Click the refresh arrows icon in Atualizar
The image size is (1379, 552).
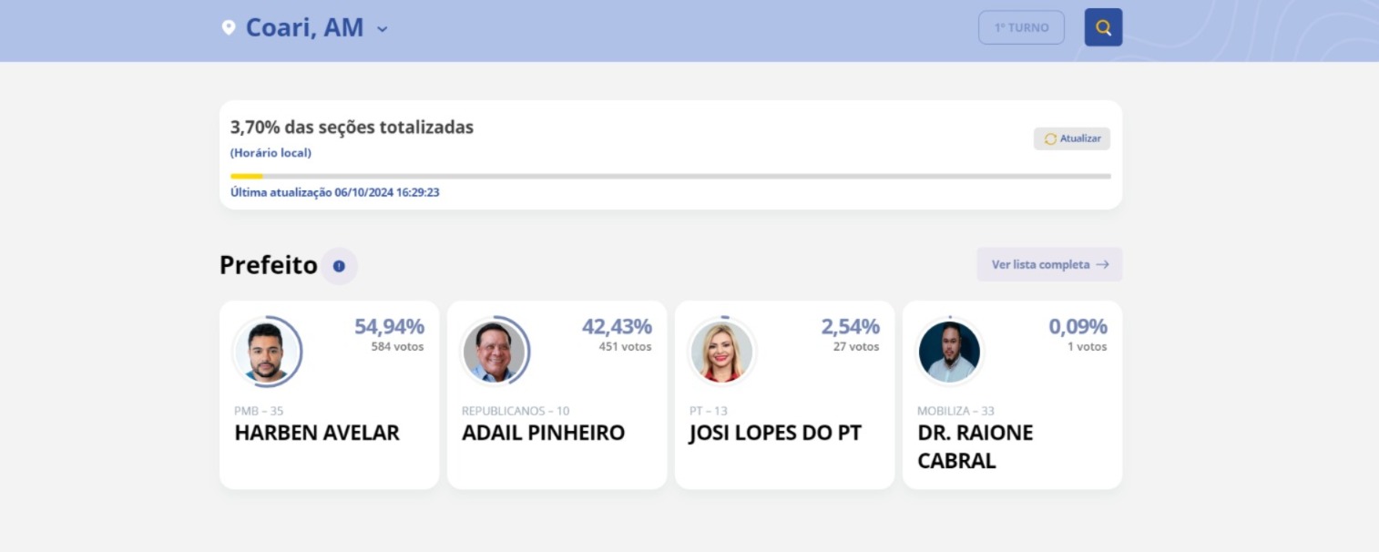1050,139
